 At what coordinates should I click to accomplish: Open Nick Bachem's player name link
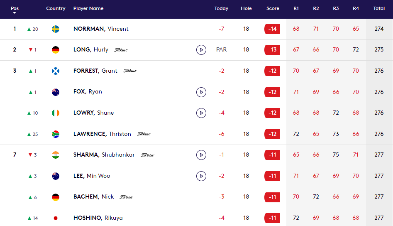[93, 197]
